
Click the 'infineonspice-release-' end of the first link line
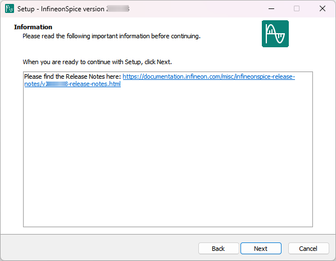[x=265, y=76]
